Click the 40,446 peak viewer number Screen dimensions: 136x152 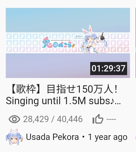[x=70, y=119]
